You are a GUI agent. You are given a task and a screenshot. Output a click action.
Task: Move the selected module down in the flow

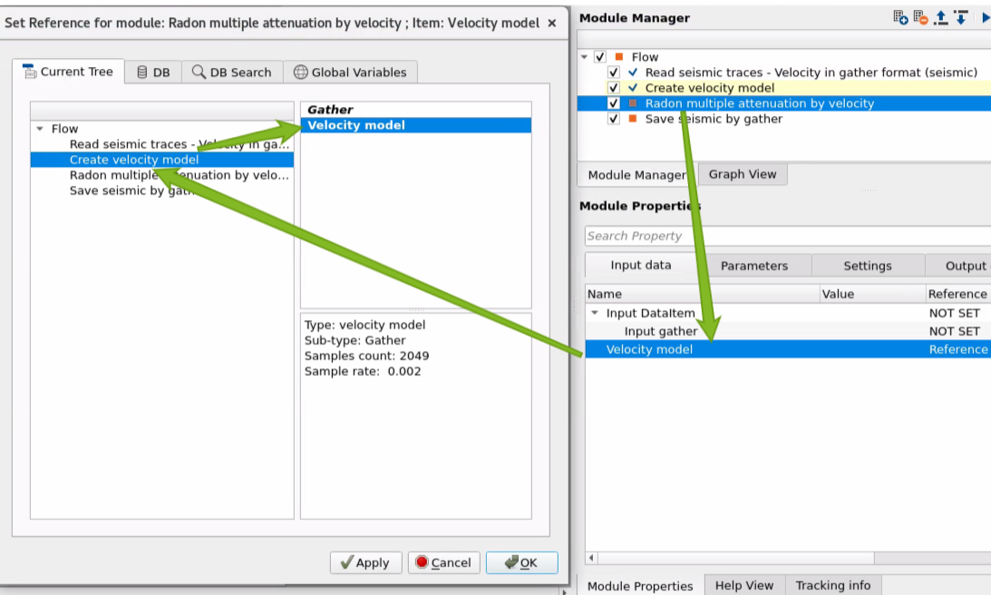[961, 16]
